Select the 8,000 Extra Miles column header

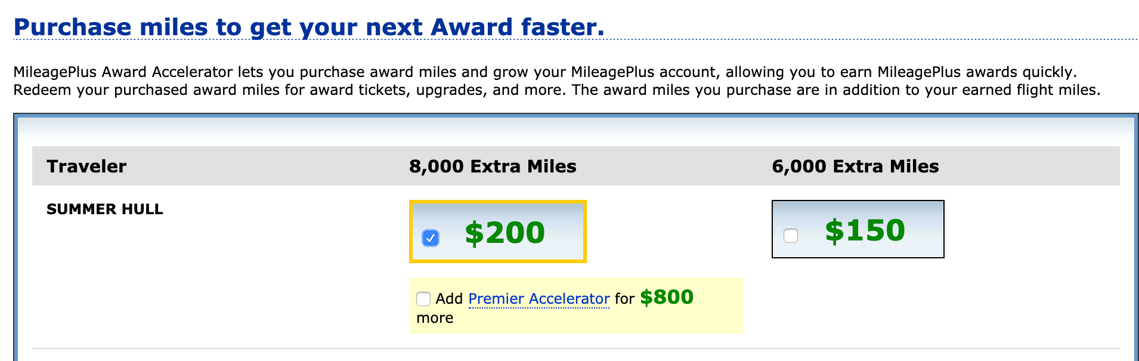[x=493, y=166]
